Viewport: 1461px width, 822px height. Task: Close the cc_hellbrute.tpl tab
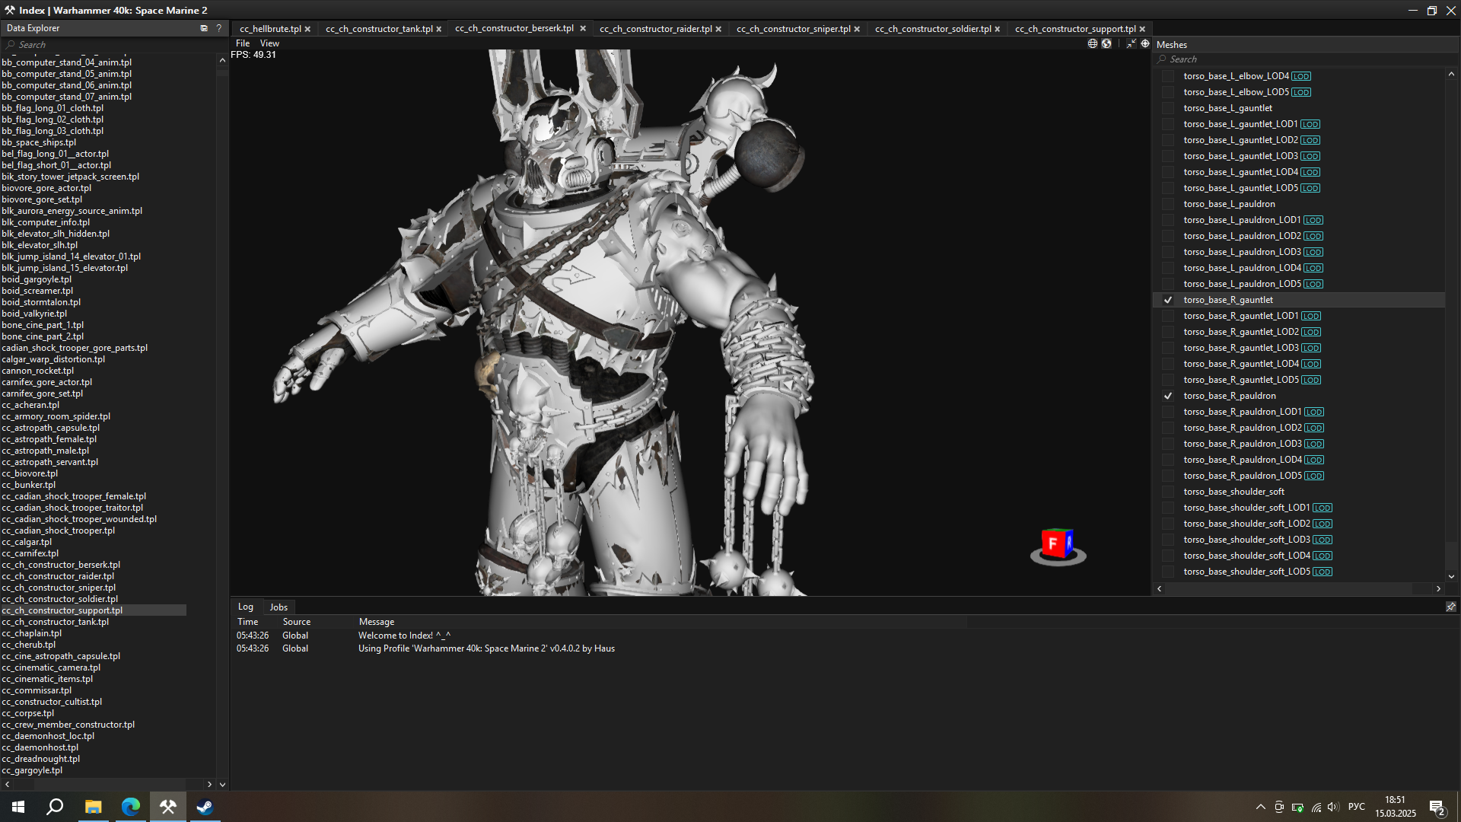coord(307,29)
